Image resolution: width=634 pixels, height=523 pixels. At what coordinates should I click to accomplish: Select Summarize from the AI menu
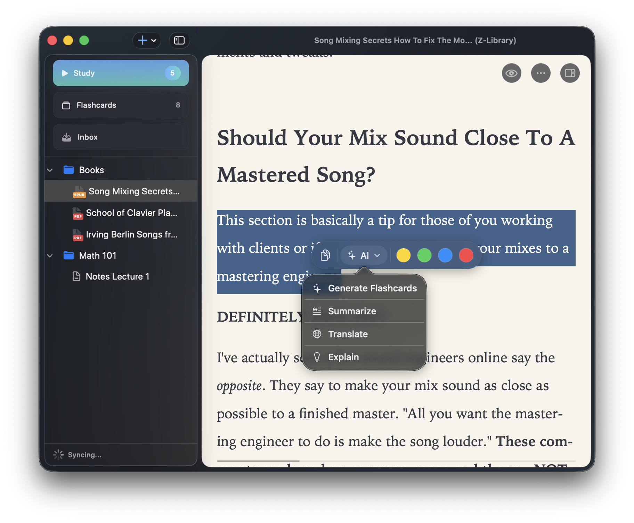click(x=352, y=311)
